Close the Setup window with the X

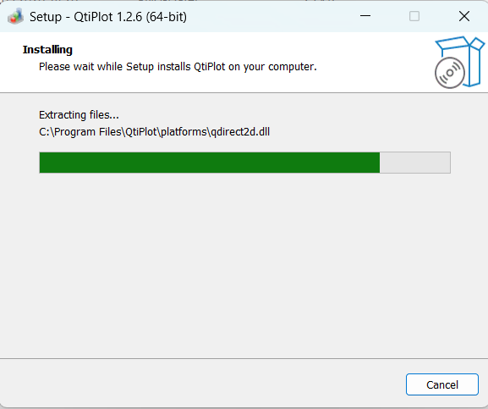[464, 16]
